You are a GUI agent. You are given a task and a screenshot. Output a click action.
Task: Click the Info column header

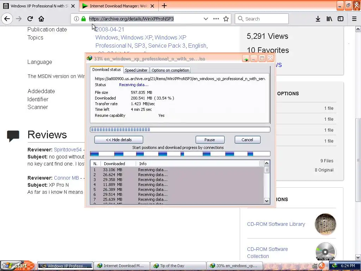(x=197, y=164)
